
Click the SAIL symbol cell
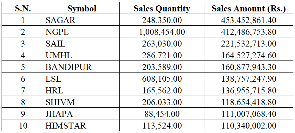(55, 44)
